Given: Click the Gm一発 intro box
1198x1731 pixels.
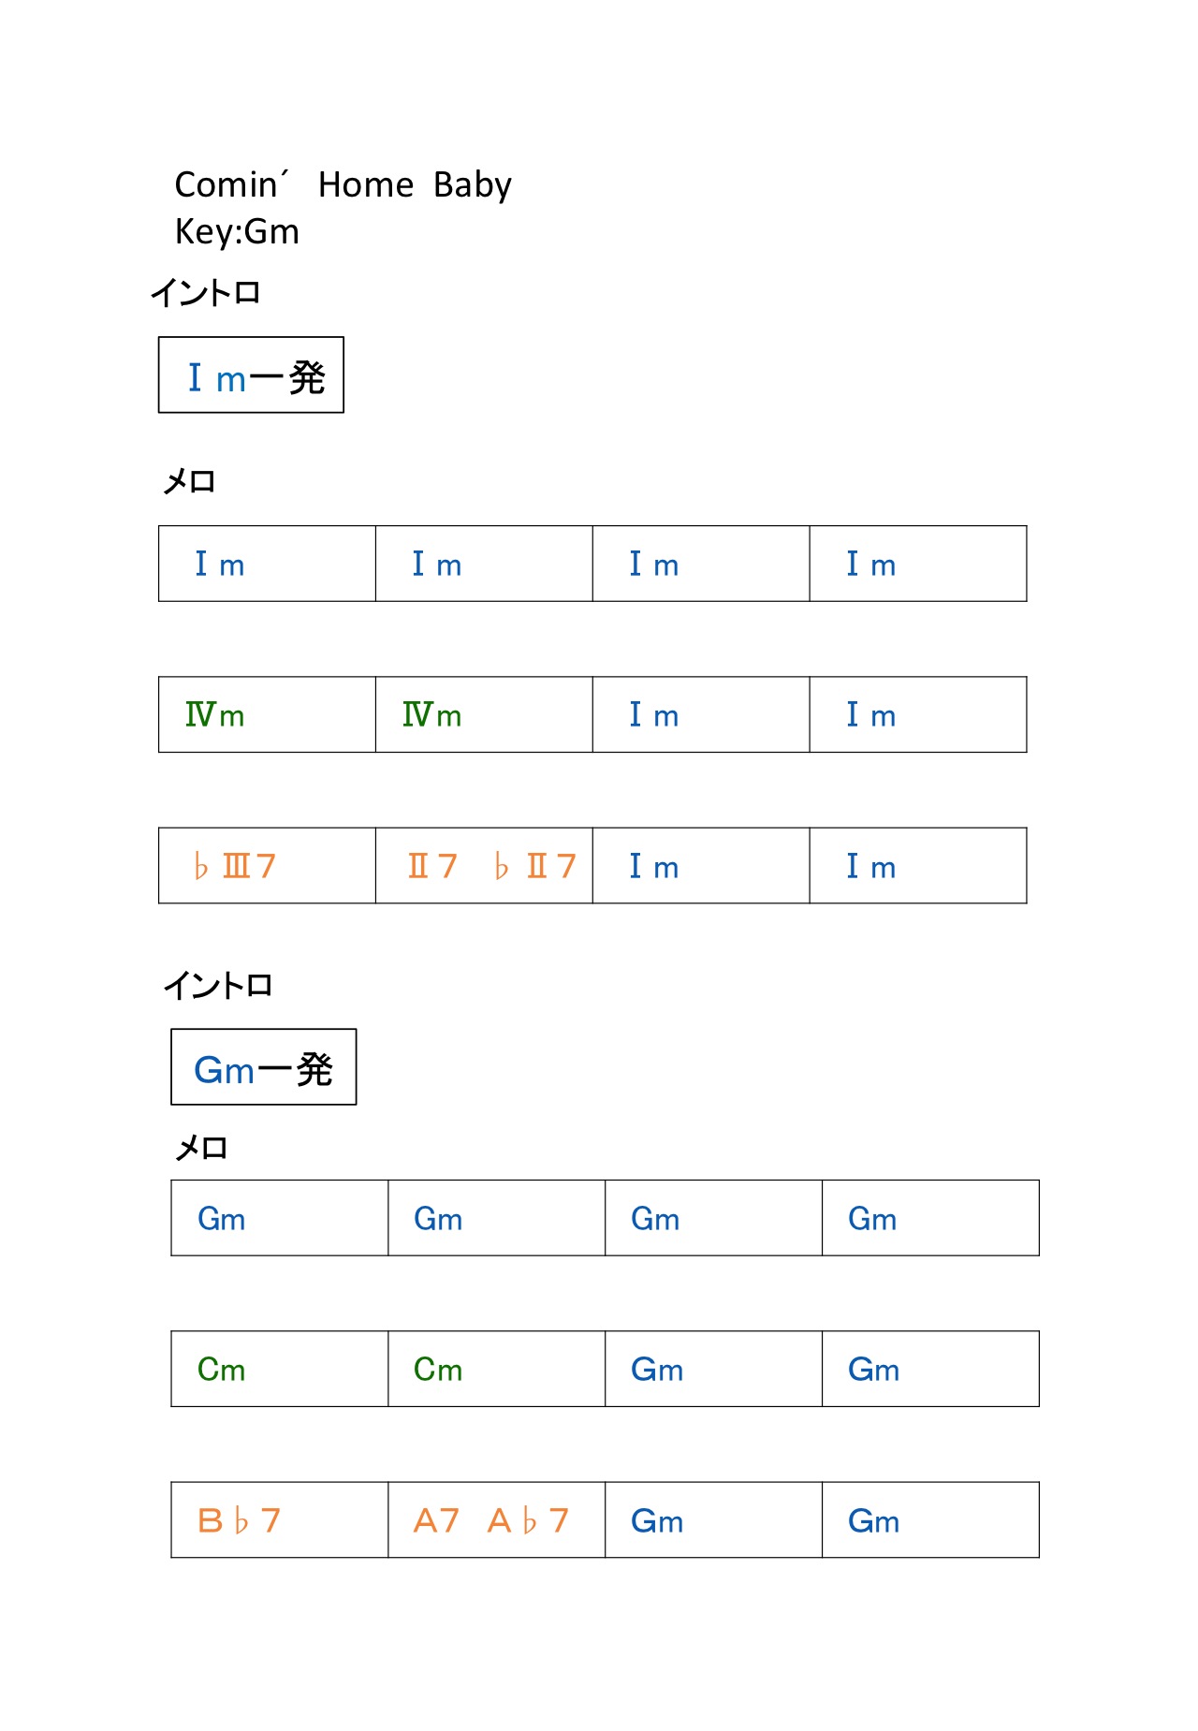Looking at the screenshot, I should pyautogui.click(x=264, y=1067).
